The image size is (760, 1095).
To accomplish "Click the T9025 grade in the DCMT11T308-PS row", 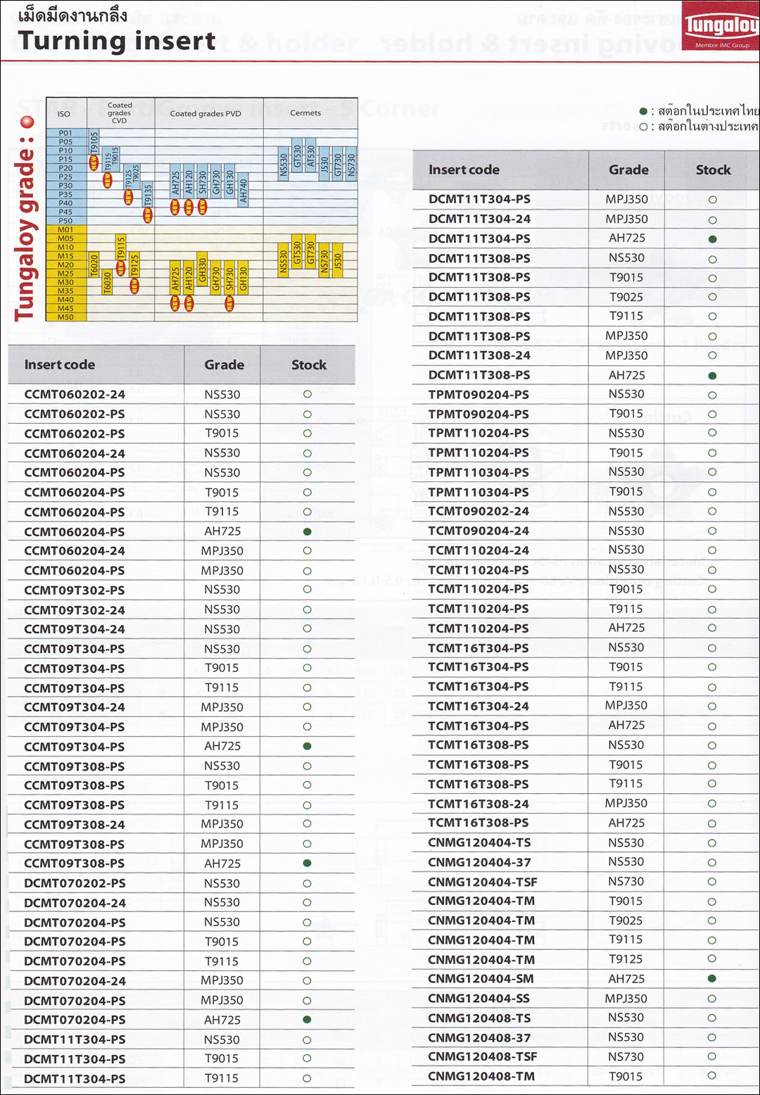I will (626, 297).
